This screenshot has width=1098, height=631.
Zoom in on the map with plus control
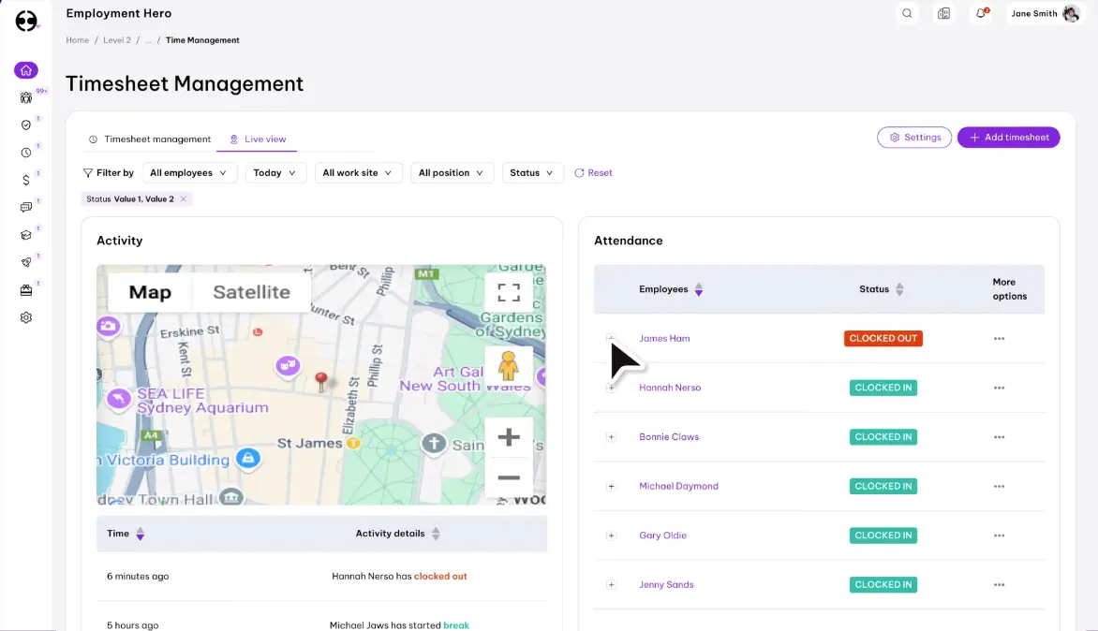pos(509,436)
